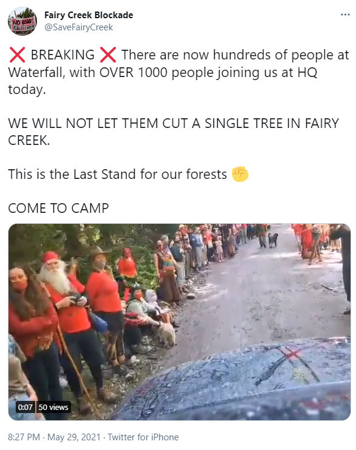Open the Fairy Creek Blockade display name
Screen dimensions: 356x450
click(89, 15)
